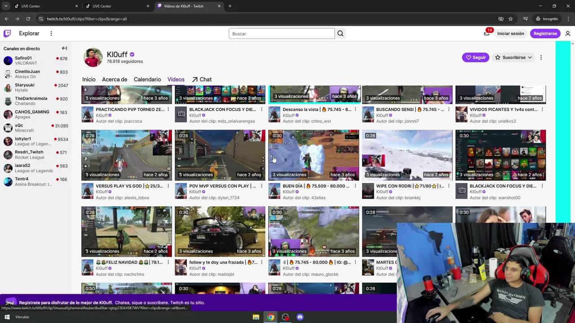
Task: Open a new browser tab
Action: pyautogui.click(x=230, y=6)
